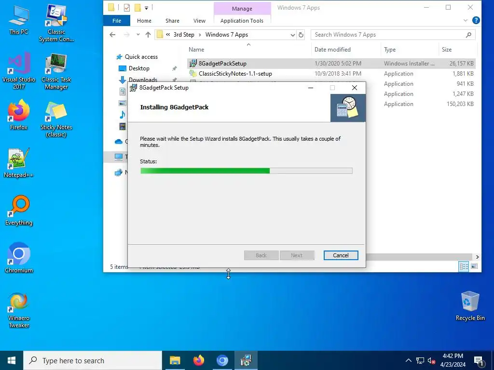Open Sticky Notes (classic) shortcut
This screenshot has width=494, height=370.
tap(56, 119)
